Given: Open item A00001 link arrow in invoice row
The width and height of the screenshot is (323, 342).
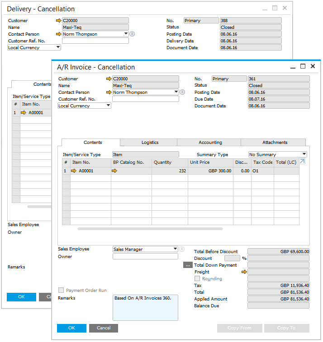Looking at the screenshot, I should coord(74,171).
